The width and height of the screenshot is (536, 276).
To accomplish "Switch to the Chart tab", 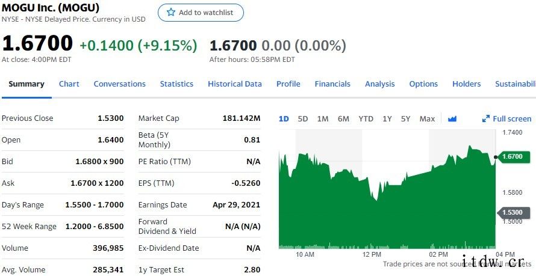I will point(69,84).
